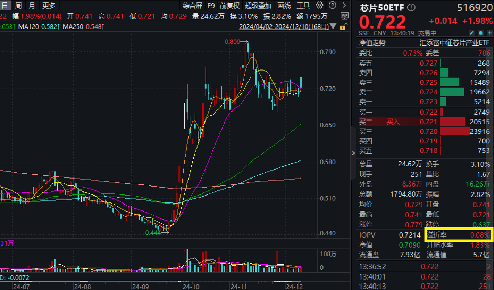This screenshot has height=290, width=494.
Task: Click the pencil edit note icon
Action: click(x=472, y=33)
